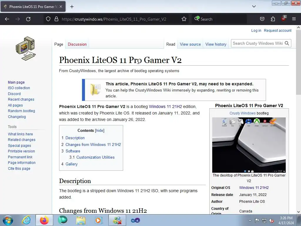
Task: Show hidden system tray icons
Action: pos(250,220)
